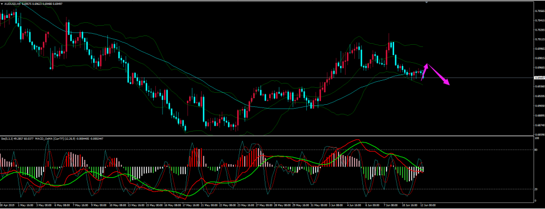Viewport: 545px width, 209px height.
Task: Click the time axis label 31 May 00:00
Action: [319, 205]
